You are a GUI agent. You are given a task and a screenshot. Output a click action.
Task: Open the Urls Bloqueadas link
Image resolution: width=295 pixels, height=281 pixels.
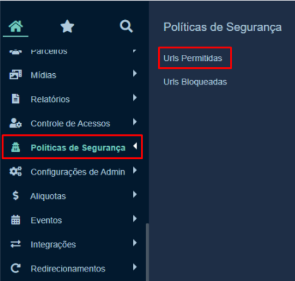(x=195, y=82)
